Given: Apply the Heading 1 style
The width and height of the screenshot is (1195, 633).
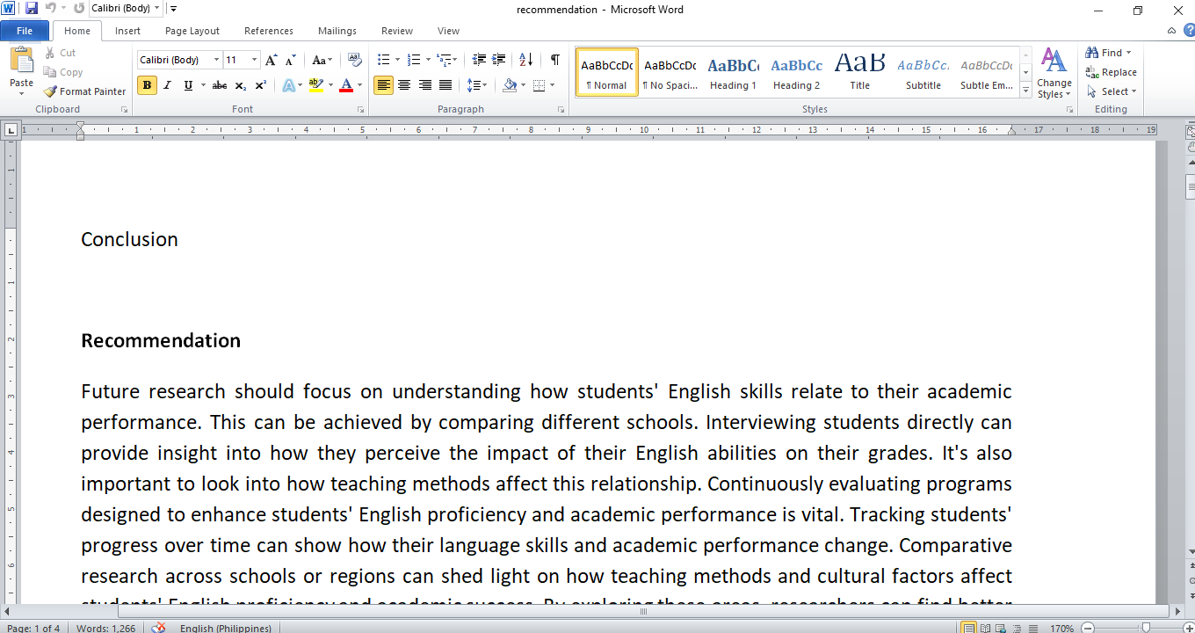Looking at the screenshot, I should pyautogui.click(x=733, y=72).
